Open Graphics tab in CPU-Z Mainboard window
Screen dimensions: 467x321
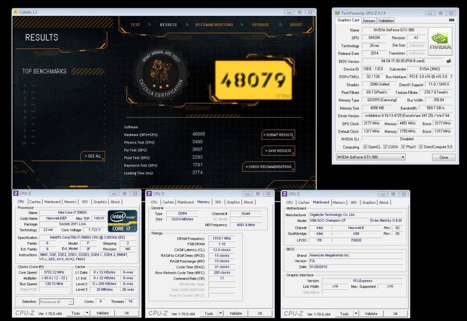pyautogui.click(x=369, y=202)
